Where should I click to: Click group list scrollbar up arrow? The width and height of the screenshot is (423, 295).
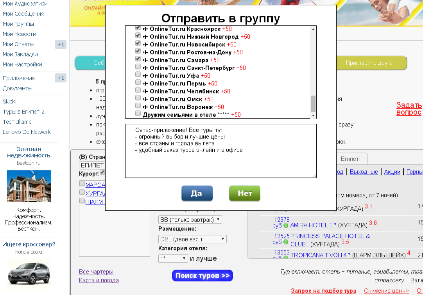[x=313, y=29]
